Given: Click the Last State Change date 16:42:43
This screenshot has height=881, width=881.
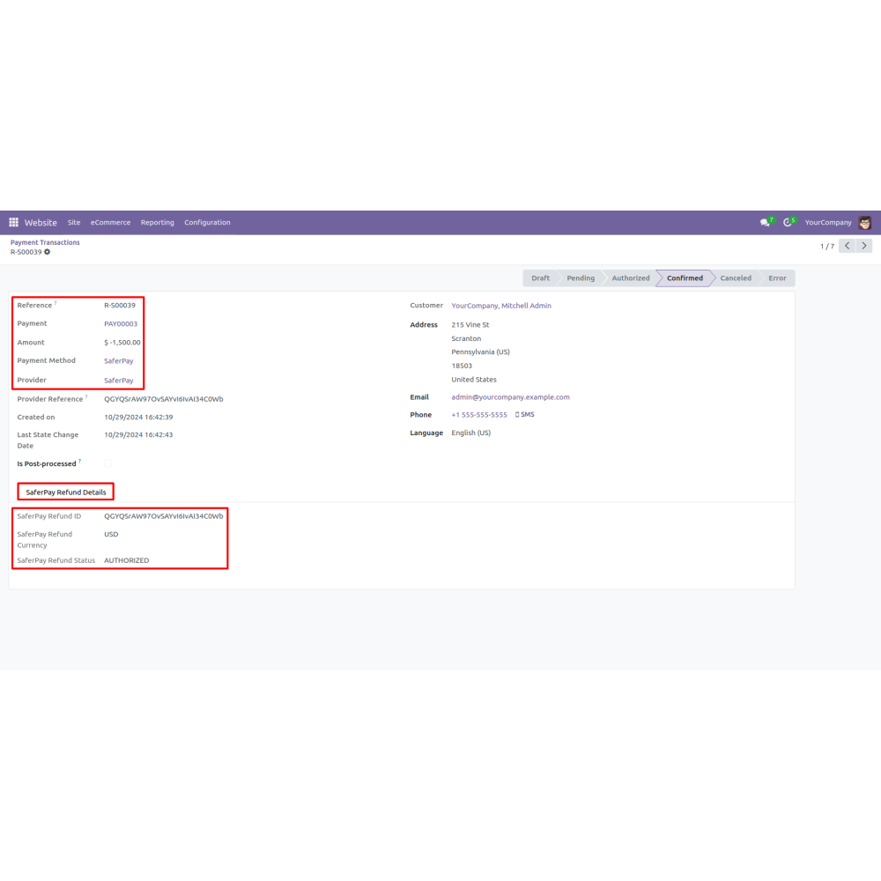Looking at the screenshot, I should pos(138,435).
